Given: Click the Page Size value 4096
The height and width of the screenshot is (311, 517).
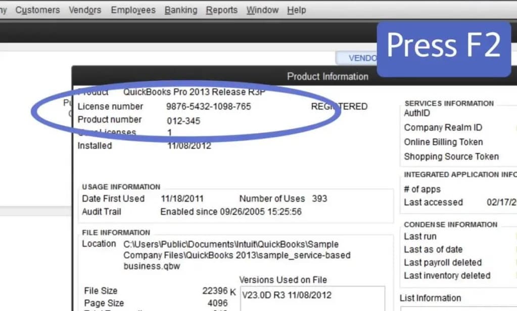Looking at the screenshot, I should 218,303.
